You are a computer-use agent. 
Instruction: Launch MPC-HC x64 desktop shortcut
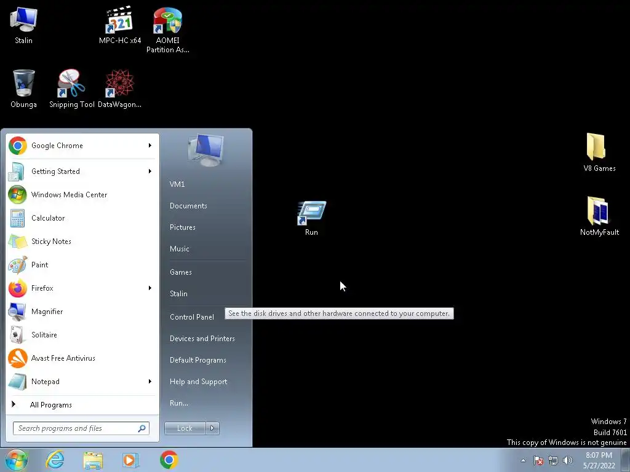pos(120,26)
